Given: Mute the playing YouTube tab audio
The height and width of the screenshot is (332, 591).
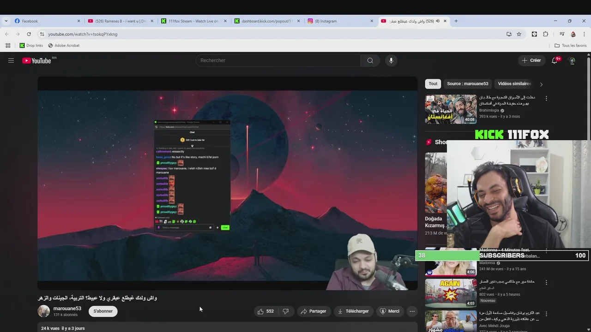Looking at the screenshot, I should [x=437, y=21].
